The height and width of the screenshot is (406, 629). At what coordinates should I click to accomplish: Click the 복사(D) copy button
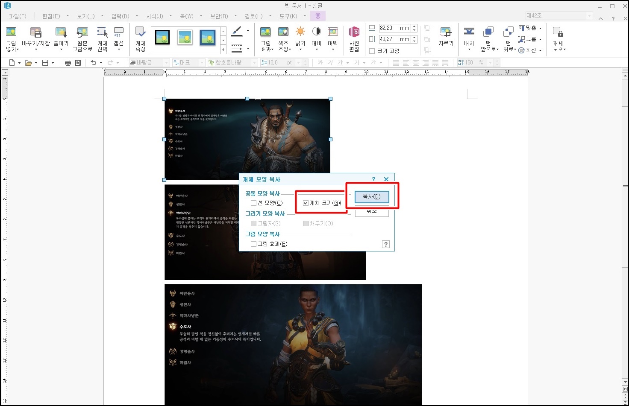click(x=372, y=196)
